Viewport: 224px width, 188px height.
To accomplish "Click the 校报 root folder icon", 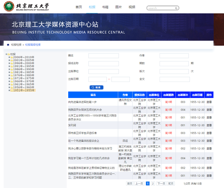I will pos(8,54).
